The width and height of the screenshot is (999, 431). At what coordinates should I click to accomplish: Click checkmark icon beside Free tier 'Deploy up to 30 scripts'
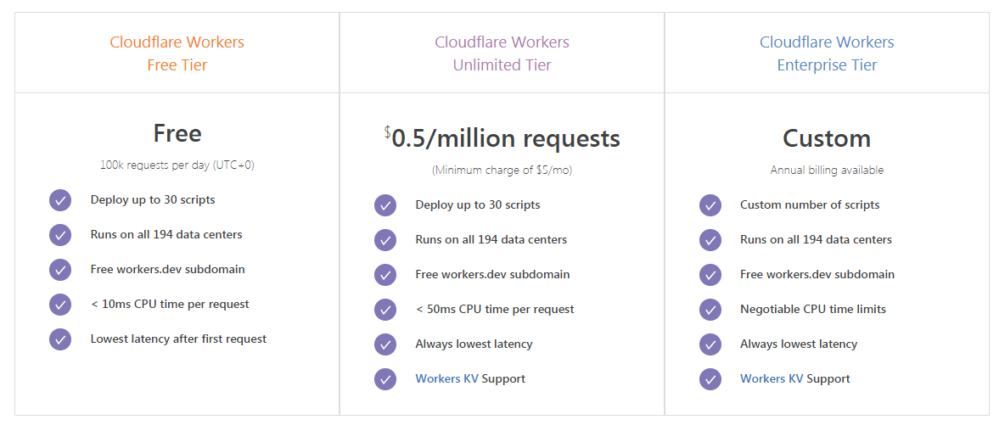click(x=60, y=200)
